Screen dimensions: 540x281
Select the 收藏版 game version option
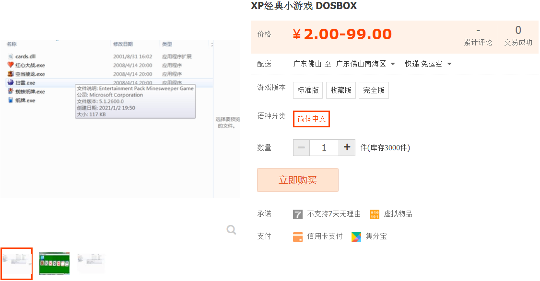coord(340,90)
